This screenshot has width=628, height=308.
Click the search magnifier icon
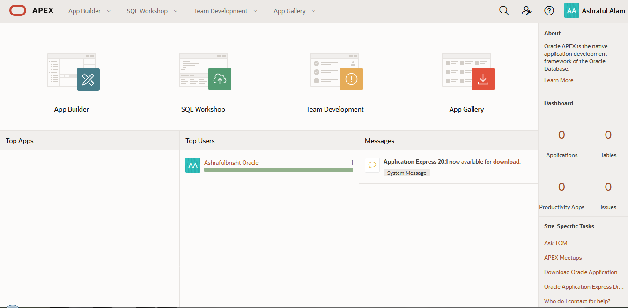click(504, 11)
